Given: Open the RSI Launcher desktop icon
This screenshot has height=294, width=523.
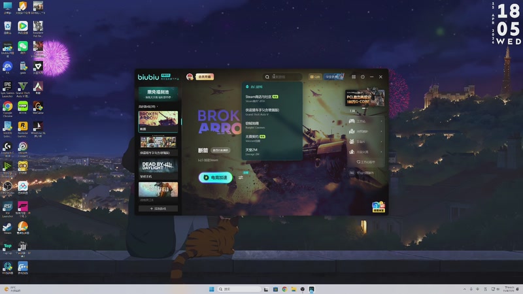Looking at the screenshot, I should coord(7,209).
